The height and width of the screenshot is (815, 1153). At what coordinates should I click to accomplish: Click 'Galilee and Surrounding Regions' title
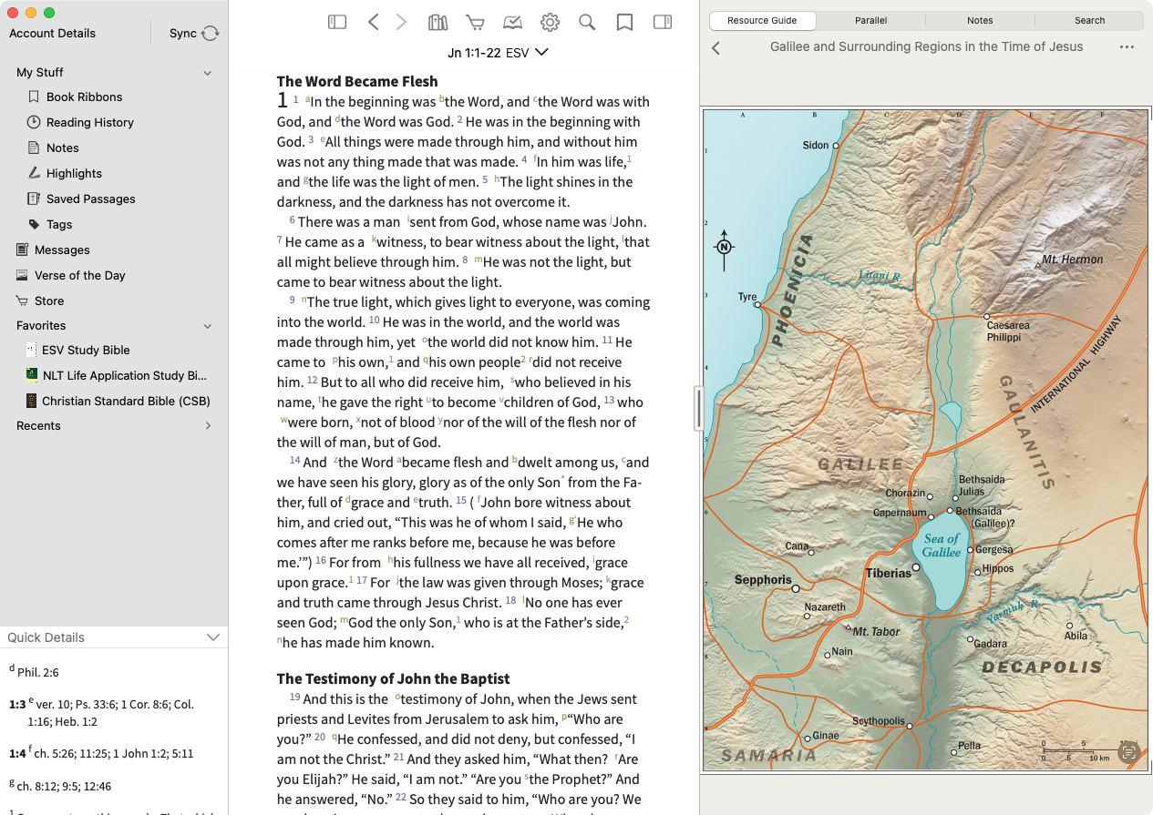click(x=927, y=46)
